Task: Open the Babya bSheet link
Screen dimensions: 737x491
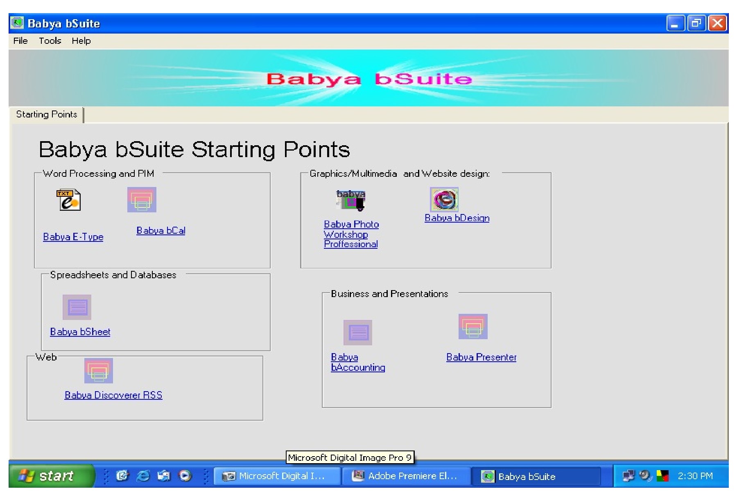Action: tap(80, 332)
